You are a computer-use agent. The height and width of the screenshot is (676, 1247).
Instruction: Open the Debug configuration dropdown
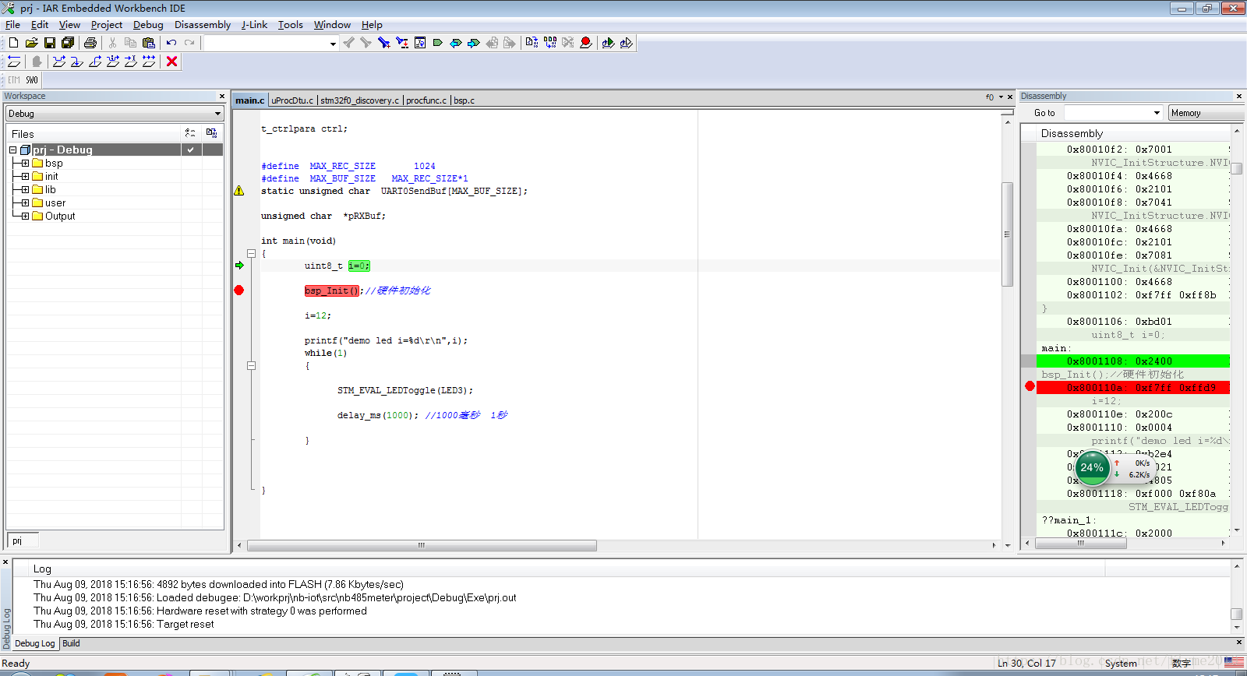tap(217, 114)
